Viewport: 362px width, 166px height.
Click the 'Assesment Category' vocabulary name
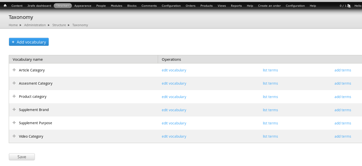[x=36, y=83]
